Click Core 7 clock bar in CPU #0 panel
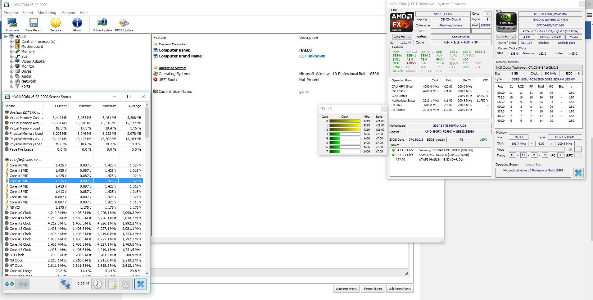 tap(345, 152)
